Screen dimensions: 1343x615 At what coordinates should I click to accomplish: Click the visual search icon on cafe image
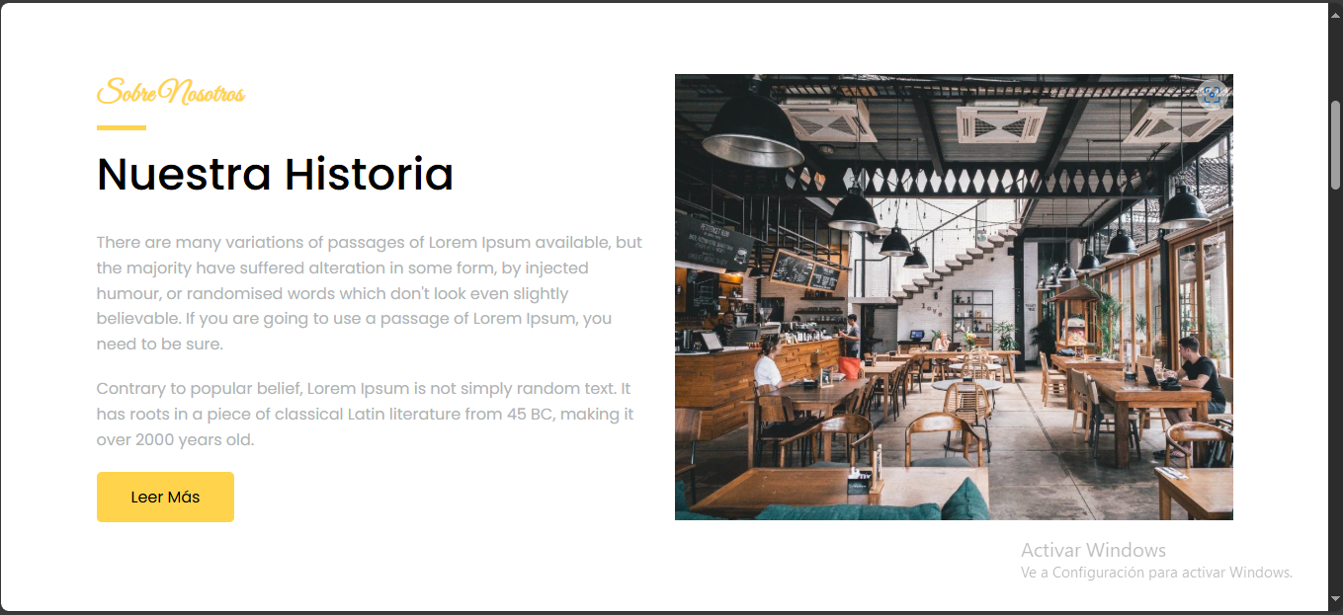click(x=1212, y=96)
